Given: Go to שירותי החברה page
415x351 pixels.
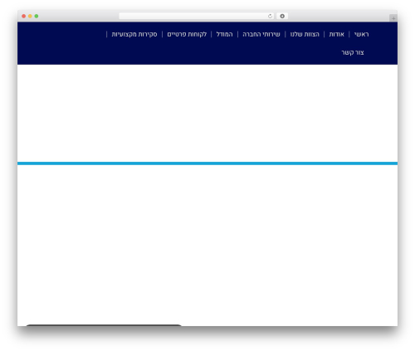Looking at the screenshot, I should 261,34.
